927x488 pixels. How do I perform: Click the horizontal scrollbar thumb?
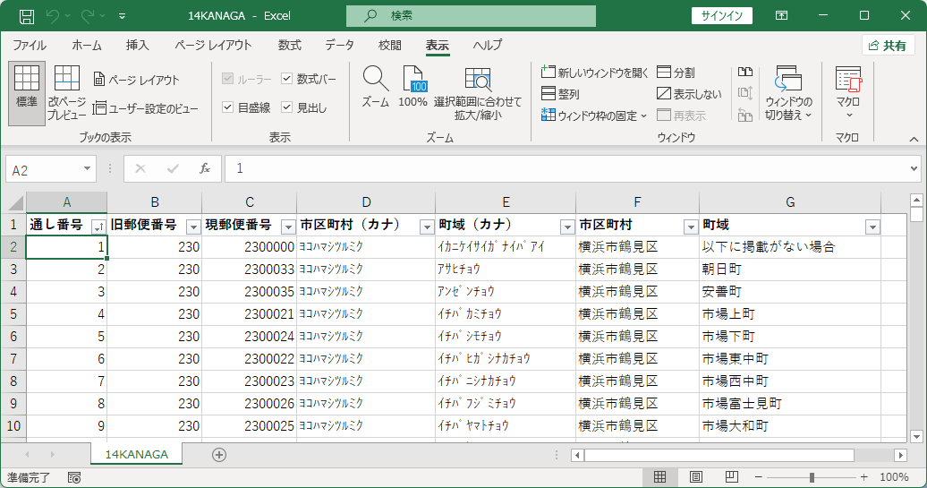pyautogui.click(x=719, y=455)
